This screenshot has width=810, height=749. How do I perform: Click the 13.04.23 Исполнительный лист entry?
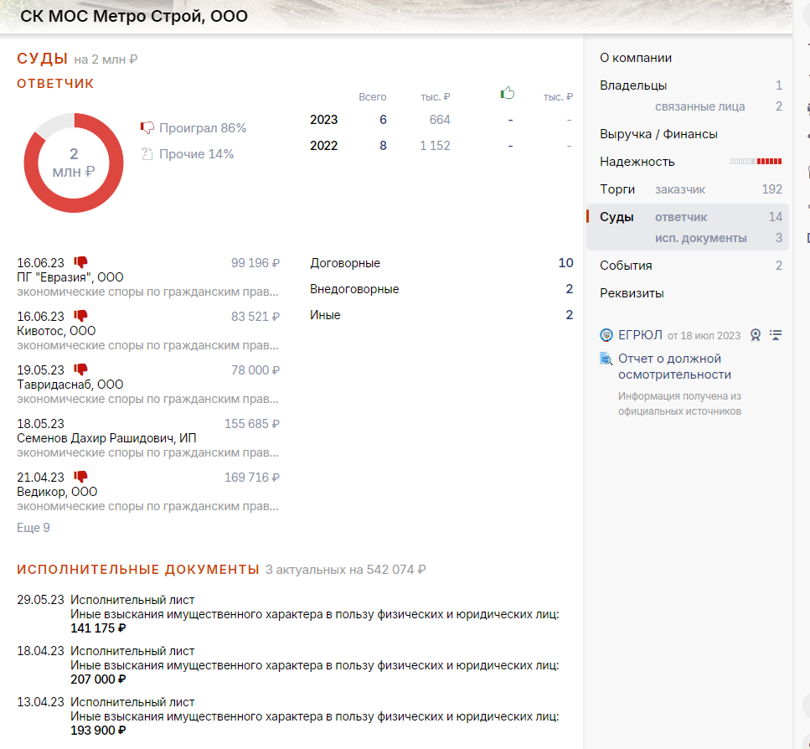point(288,716)
